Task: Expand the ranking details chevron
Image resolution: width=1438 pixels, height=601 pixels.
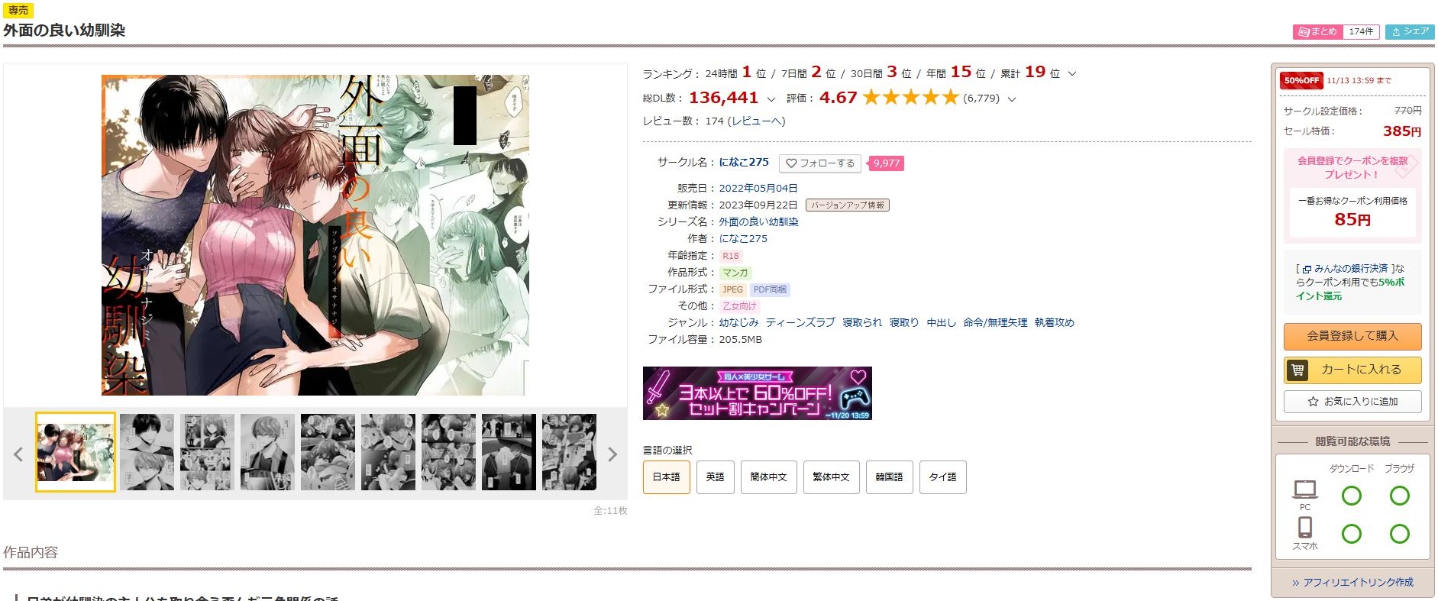Action: (1072, 74)
